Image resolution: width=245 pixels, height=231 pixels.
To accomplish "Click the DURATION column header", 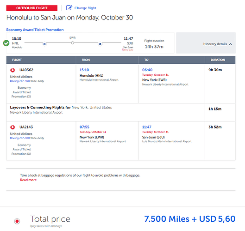I will pos(218,60).
